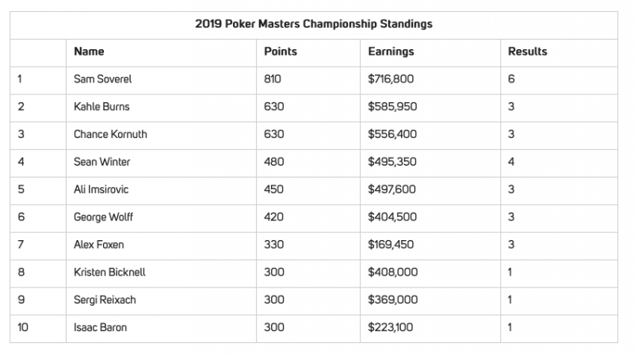This screenshot has width=634, height=355.
Task: Click the Earnings column header
Action: pyautogui.click(x=391, y=52)
